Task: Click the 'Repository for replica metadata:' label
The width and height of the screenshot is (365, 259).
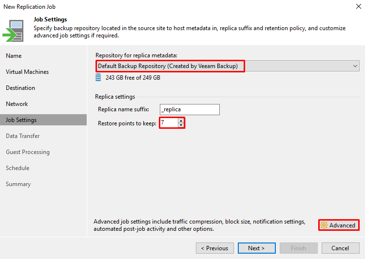Action: coord(136,55)
